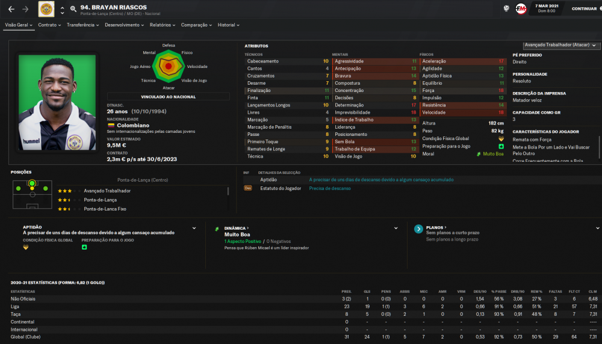The image size is (602, 344).
Task: Open the Visão Geral tab menu
Action: [x=19, y=25]
